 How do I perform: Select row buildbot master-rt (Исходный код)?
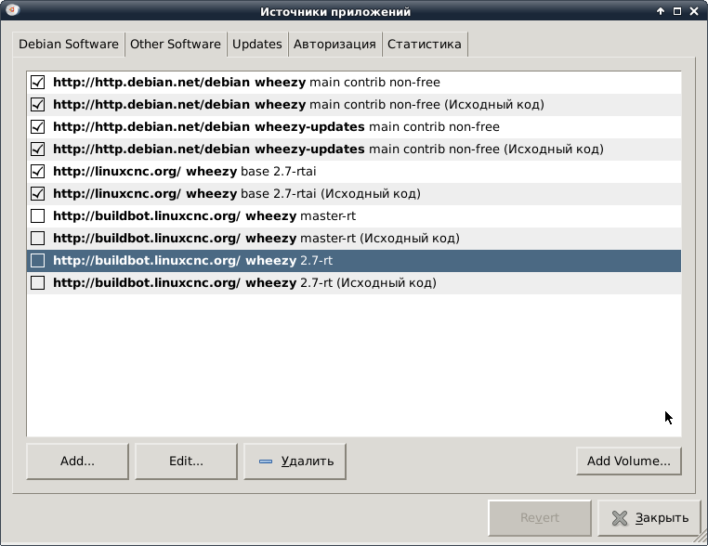354,239
